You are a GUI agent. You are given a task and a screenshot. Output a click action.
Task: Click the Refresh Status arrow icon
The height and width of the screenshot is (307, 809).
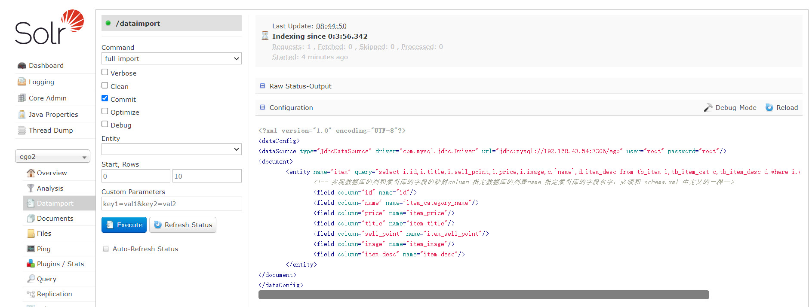pyautogui.click(x=158, y=225)
